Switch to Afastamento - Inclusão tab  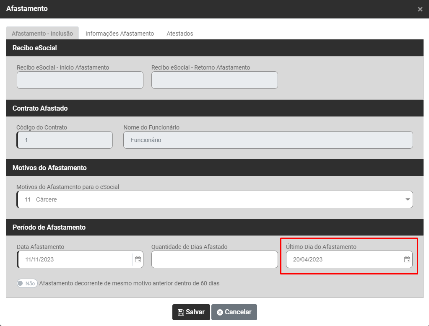42,34
